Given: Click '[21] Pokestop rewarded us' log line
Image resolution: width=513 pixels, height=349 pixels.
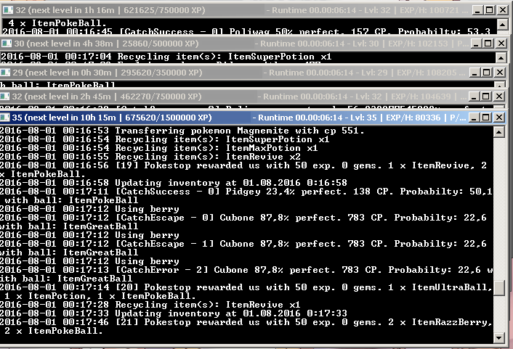Looking at the screenshot, I should [x=246, y=327].
